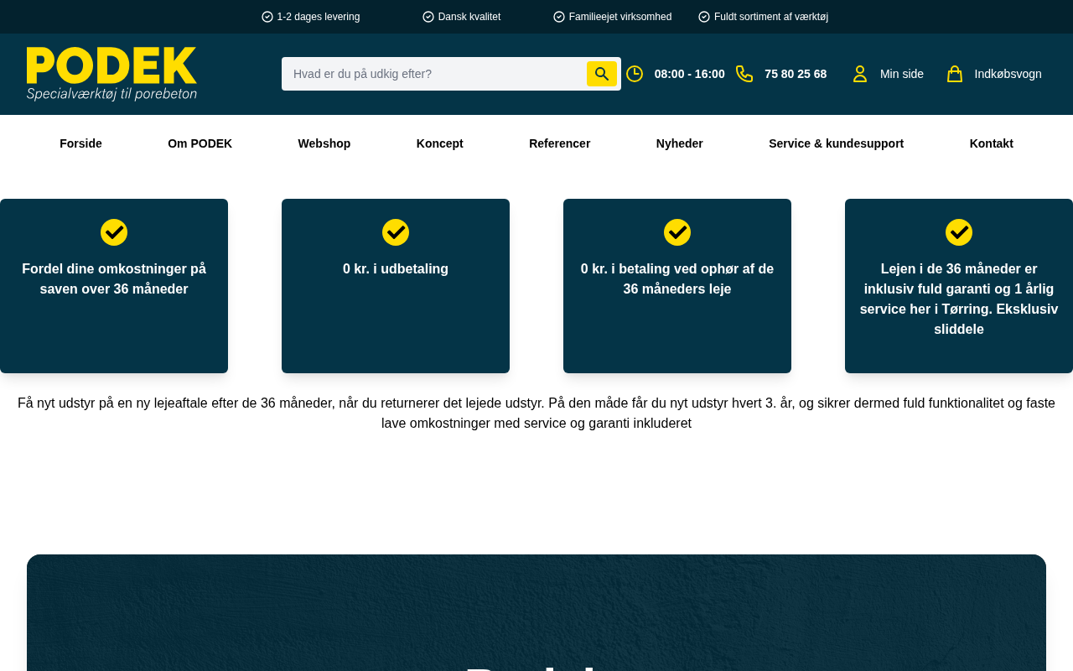The height and width of the screenshot is (671, 1073).
Task: Click the 'Dansk kvalitet' text
Action: tap(469, 17)
